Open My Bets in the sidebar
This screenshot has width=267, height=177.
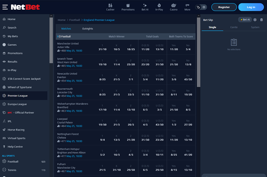point(24,36)
